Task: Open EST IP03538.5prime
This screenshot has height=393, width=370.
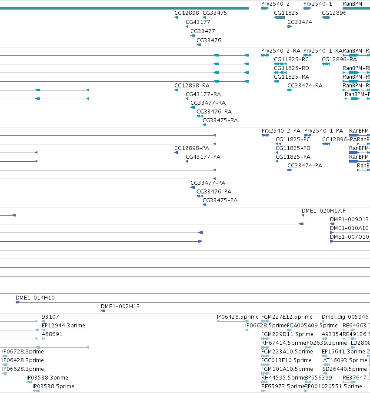Action: point(53,386)
